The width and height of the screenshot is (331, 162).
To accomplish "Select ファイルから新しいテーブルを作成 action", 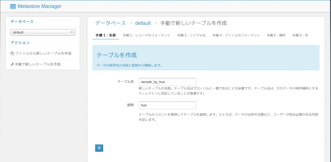I will coord(43,53).
